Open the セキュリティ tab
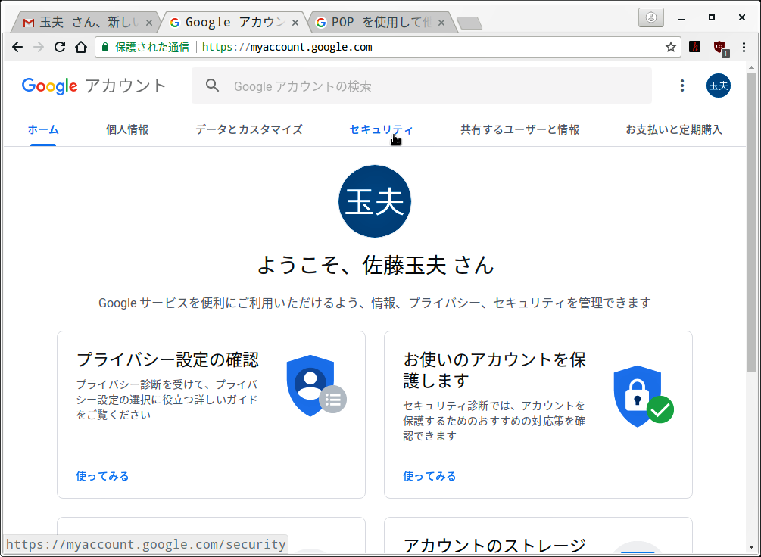This screenshot has height=557, width=761. point(381,129)
